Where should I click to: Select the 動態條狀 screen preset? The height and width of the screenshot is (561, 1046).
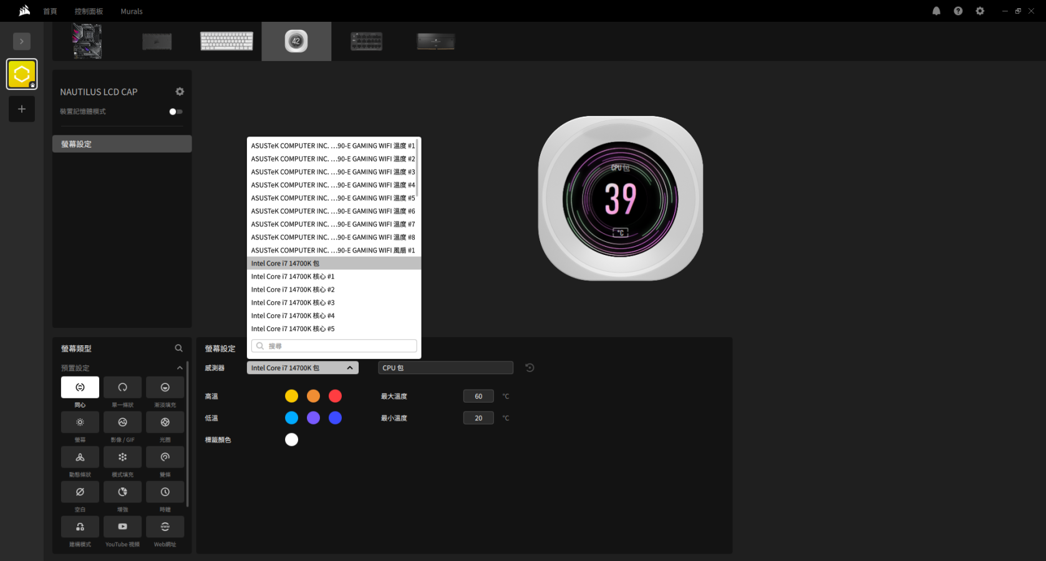click(80, 457)
